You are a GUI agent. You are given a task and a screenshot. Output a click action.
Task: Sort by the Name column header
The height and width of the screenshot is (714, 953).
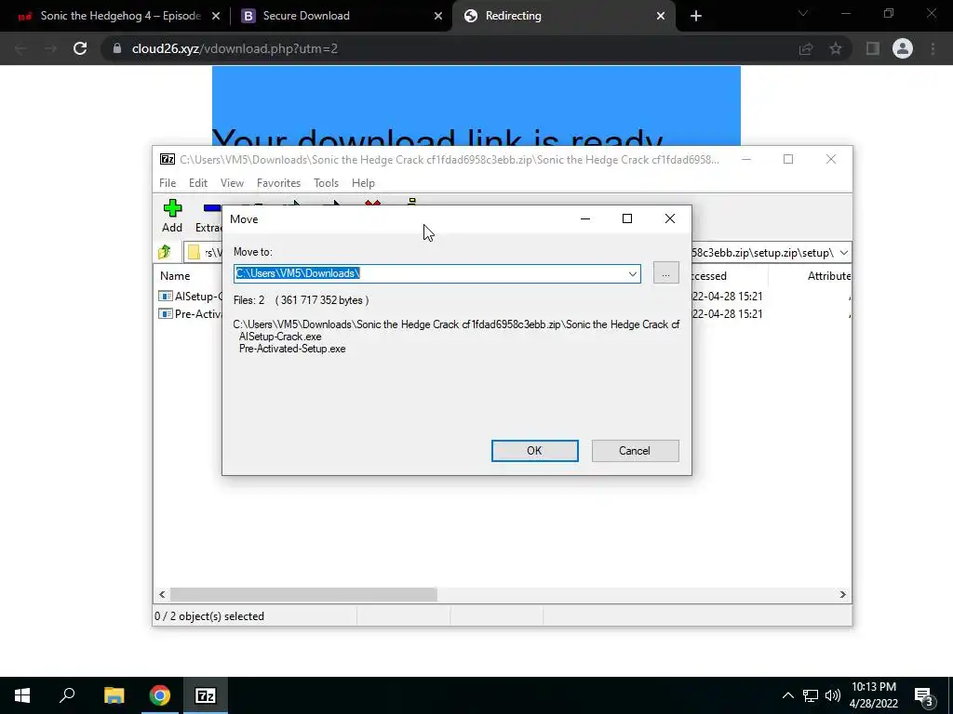[x=175, y=275]
